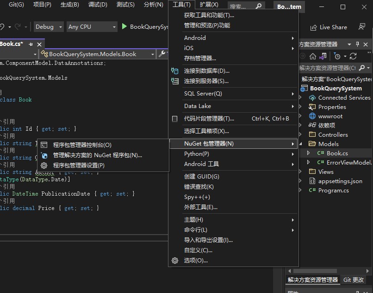Click home icon in Solution Explorer toolbar
The image size is (373, 293).
pos(313,56)
